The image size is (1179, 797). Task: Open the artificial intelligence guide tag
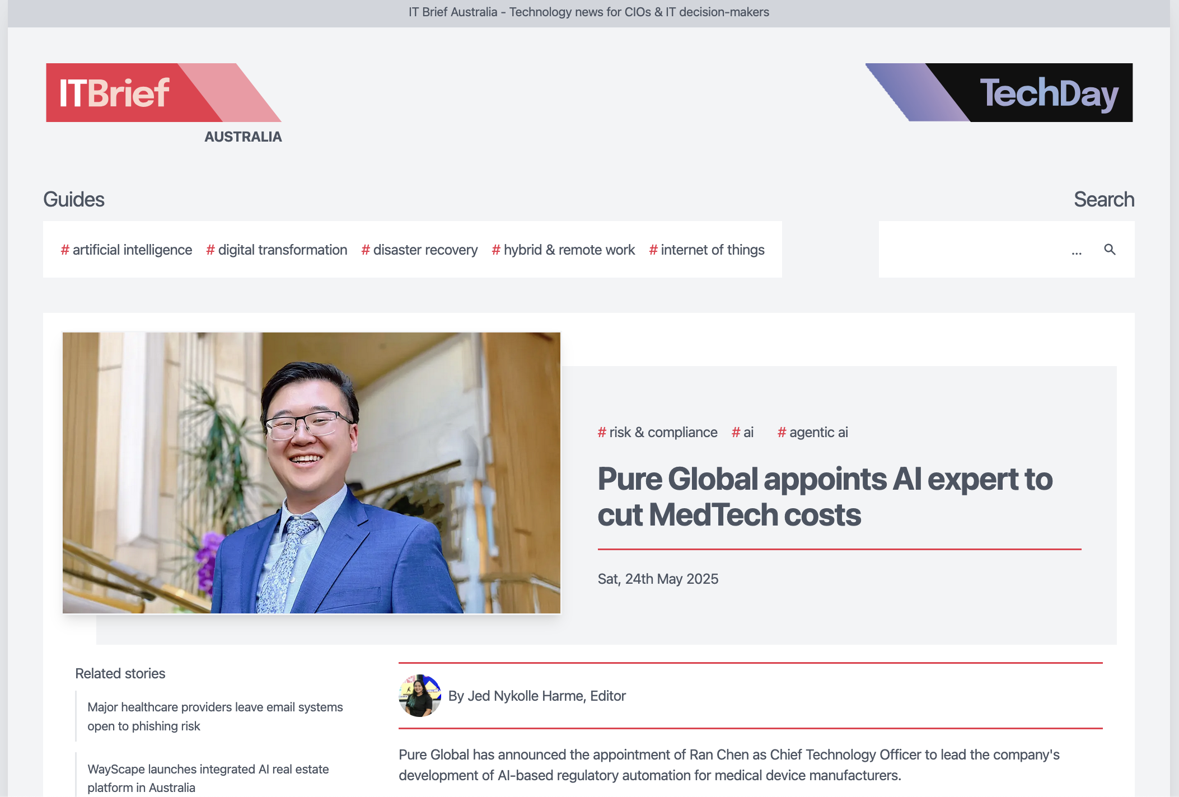click(126, 250)
